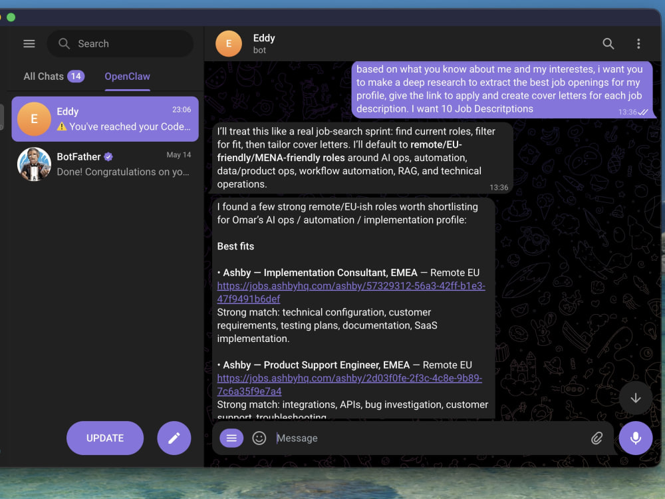Click BotFather's verified badge icon
This screenshot has width=665, height=499.
point(108,156)
